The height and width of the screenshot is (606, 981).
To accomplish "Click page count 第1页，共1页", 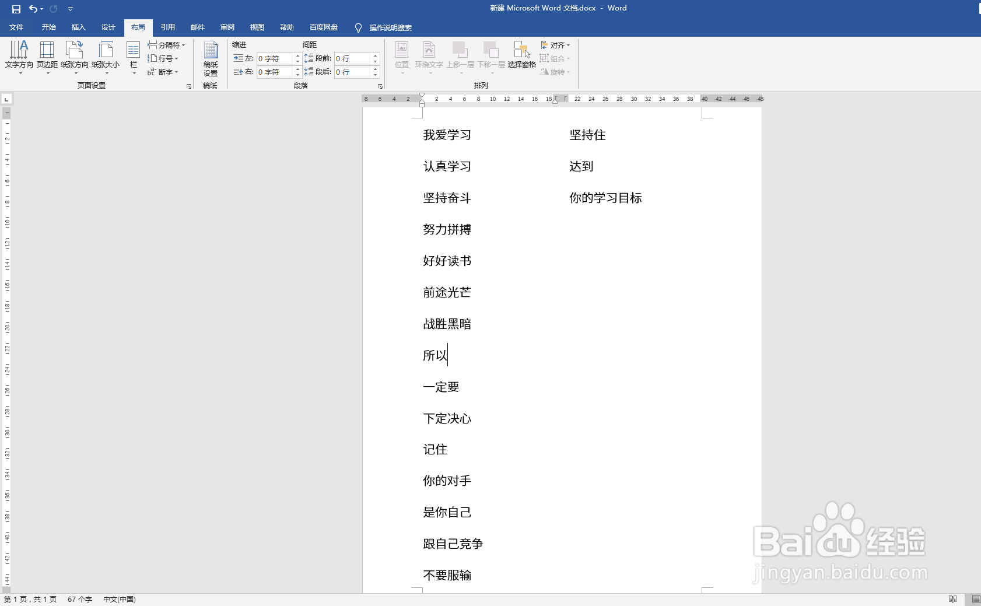I will coord(30,600).
